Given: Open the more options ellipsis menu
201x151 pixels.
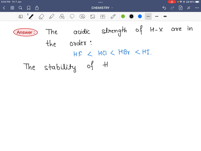Looking at the screenshot, I should click(x=197, y=8).
